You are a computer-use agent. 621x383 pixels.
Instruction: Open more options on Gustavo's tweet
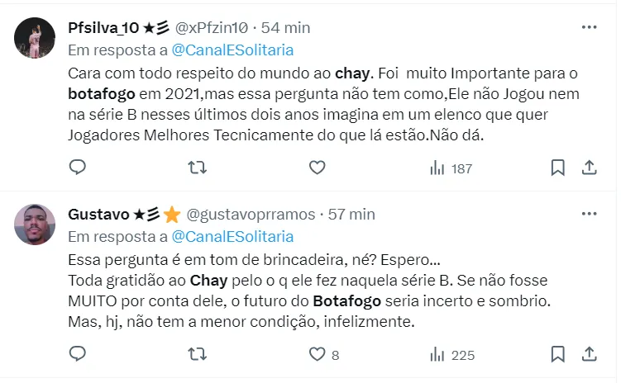589,214
